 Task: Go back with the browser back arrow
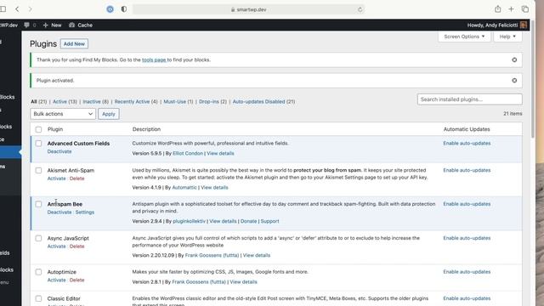(17, 9)
